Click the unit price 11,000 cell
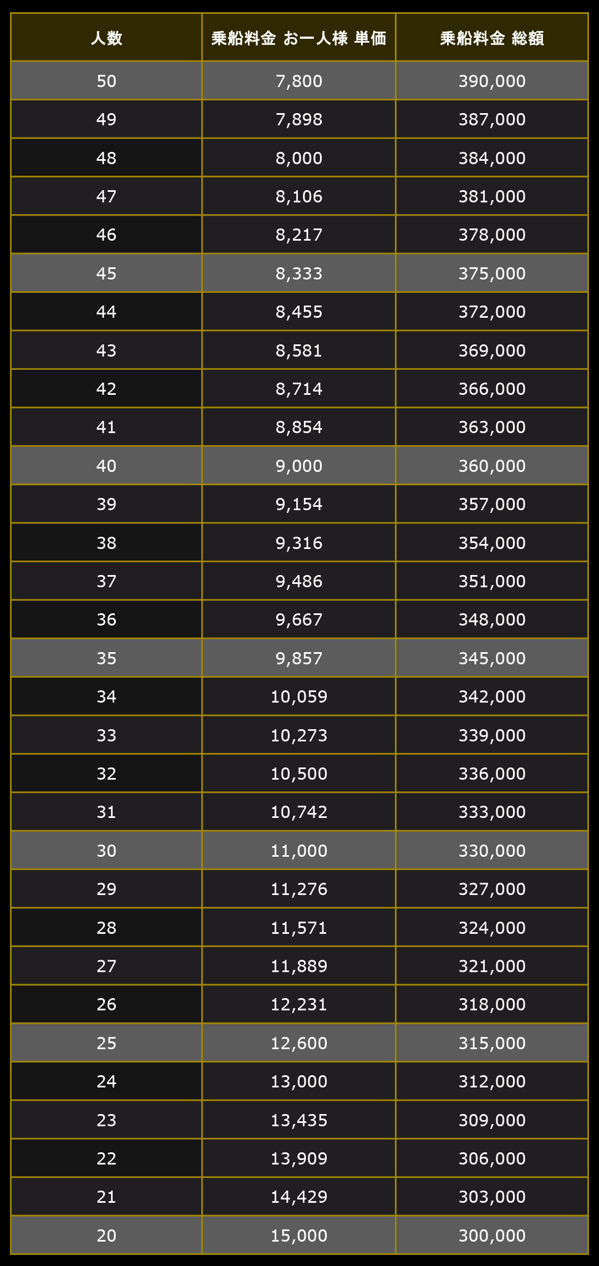The width and height of the screenshot is (599, 1266). tap(299, 851)
